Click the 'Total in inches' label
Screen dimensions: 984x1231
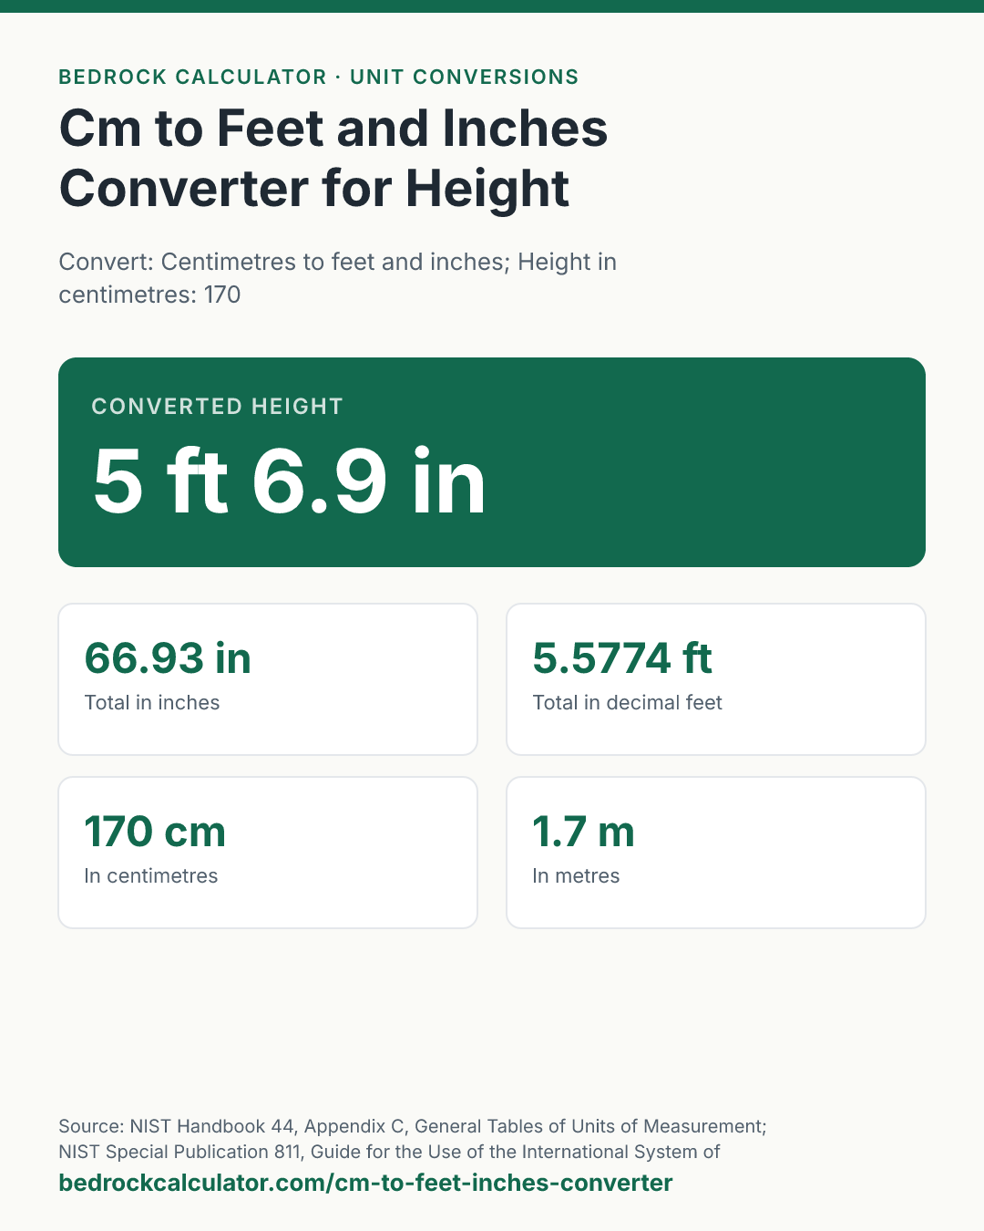(x=152, y=702)
